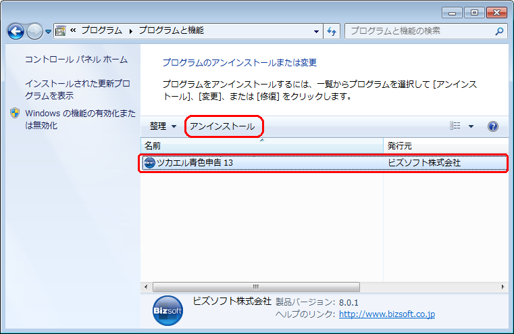Open Help with the question mark icon
Viewport: 514px width, 334px height.
click(492, 126)
